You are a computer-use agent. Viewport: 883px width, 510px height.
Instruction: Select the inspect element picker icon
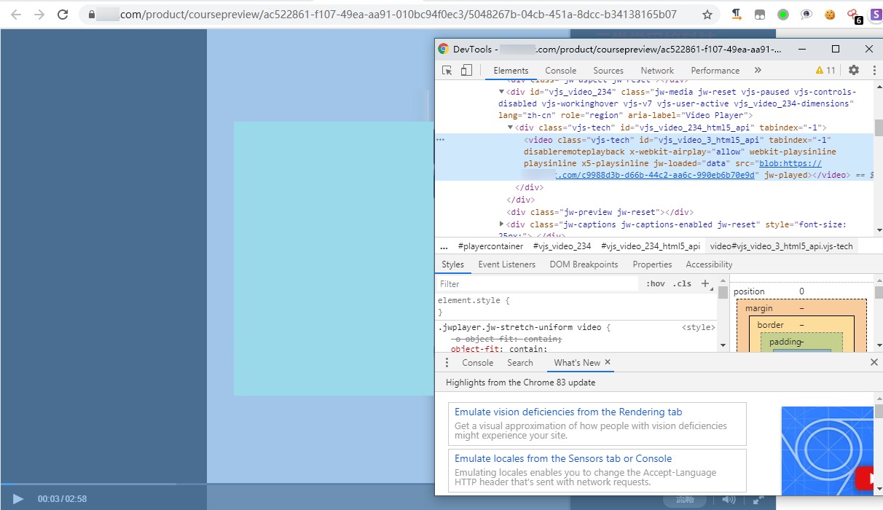[447, 71]
